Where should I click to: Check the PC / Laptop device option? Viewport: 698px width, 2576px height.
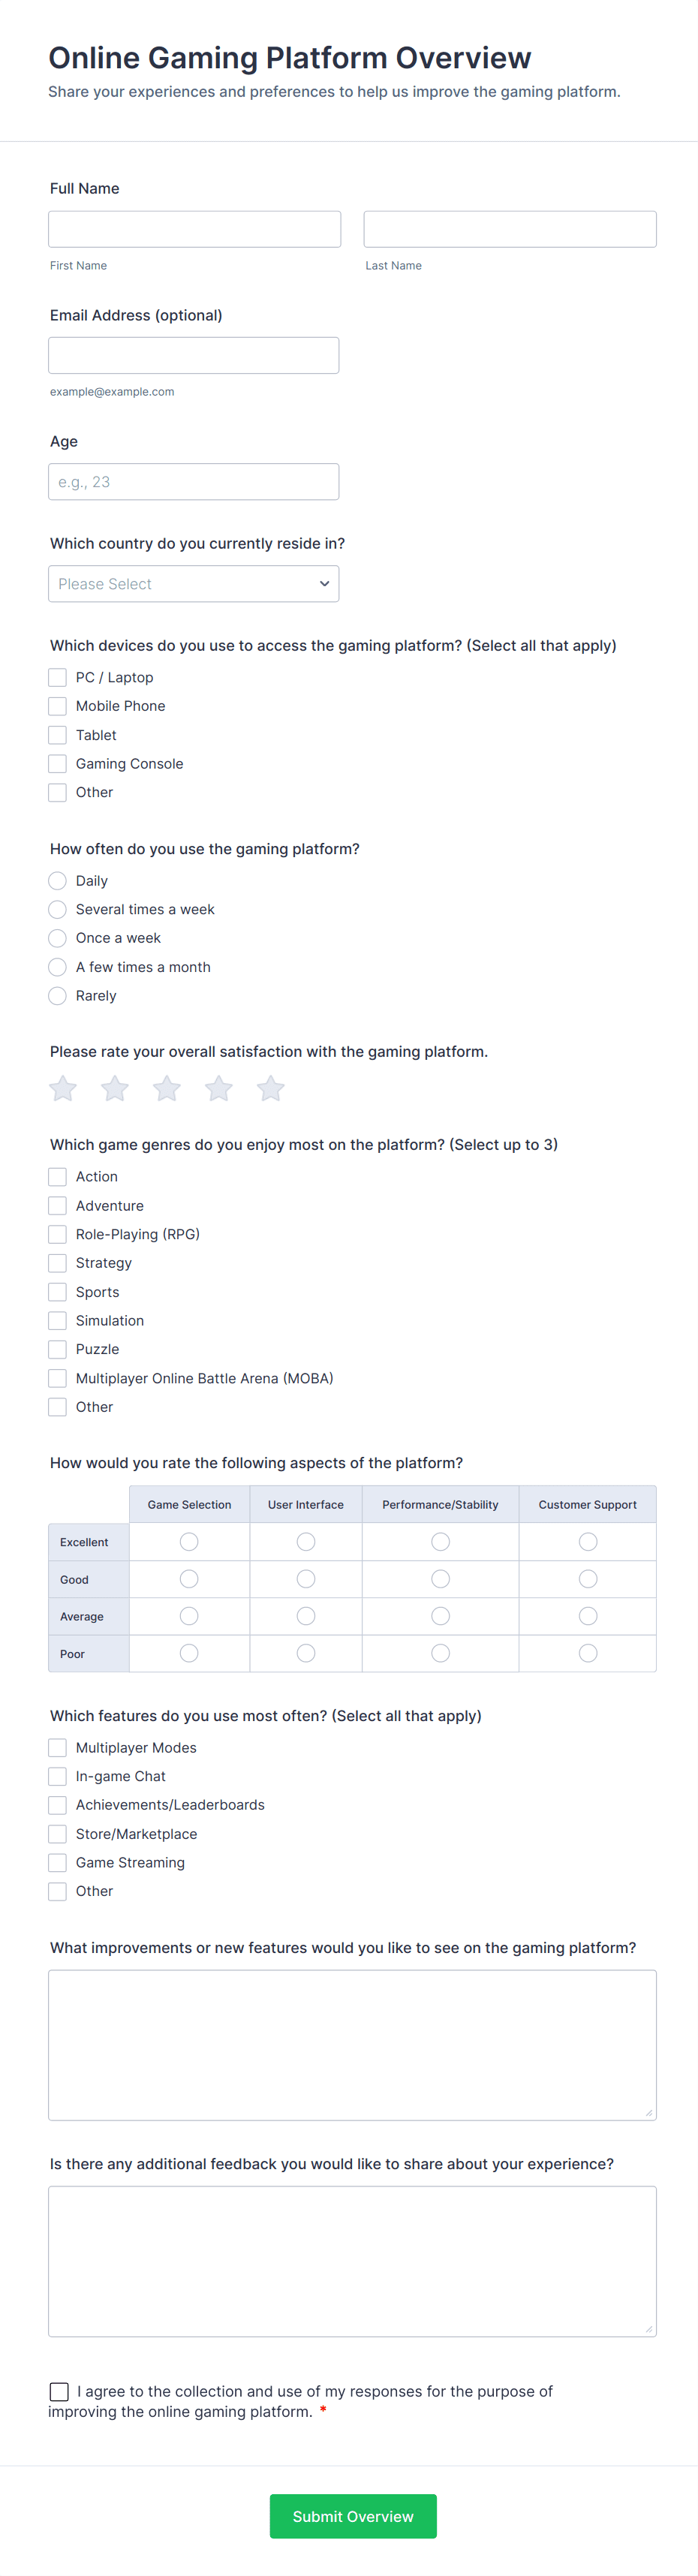(x=58, y=677)
